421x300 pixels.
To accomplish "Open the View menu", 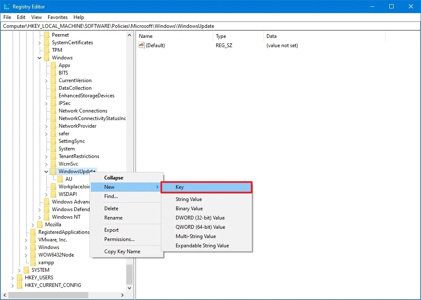I will pyautogui.click(x=36, y=17).
